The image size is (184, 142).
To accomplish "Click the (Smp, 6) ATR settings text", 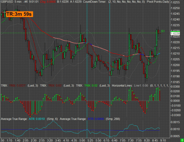I will click(x=52, y=119).
